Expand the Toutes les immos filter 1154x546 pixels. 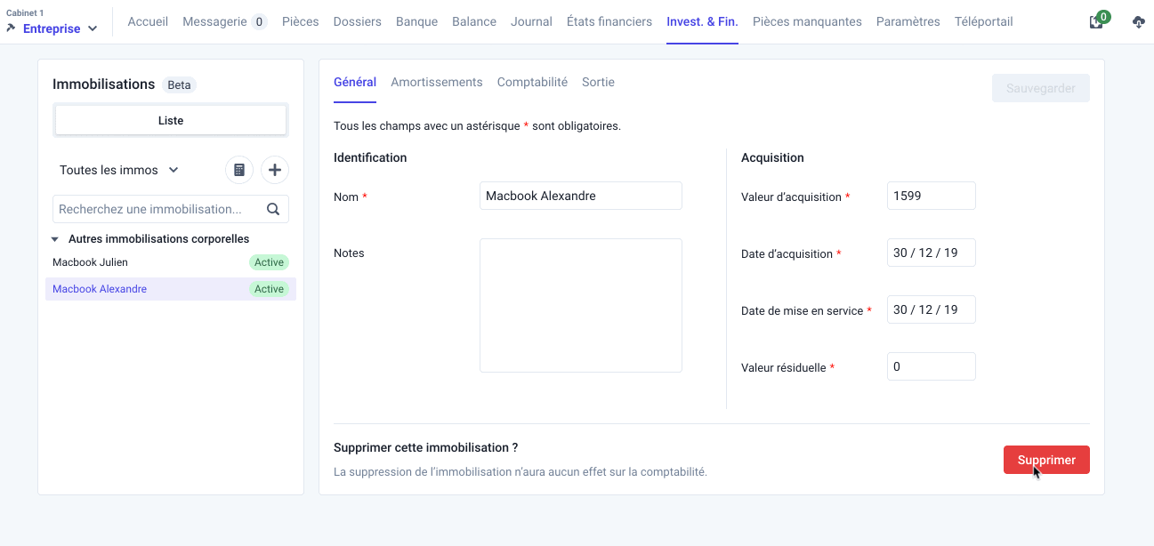(119, 170)
